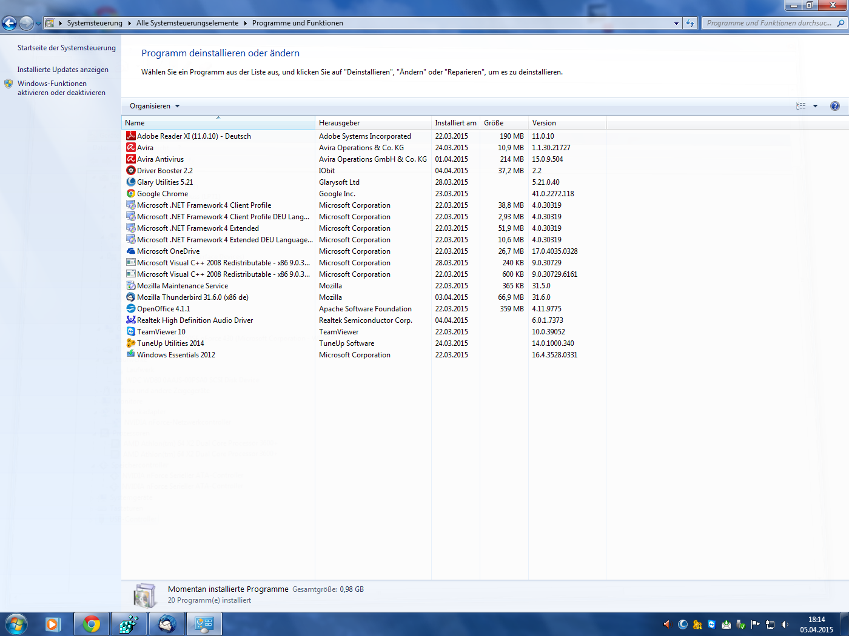Click version 41.0.2272.118 in the Chrome row
This screenshot has width=849, height=636.
pyautogui.click(x=553, y=194)
